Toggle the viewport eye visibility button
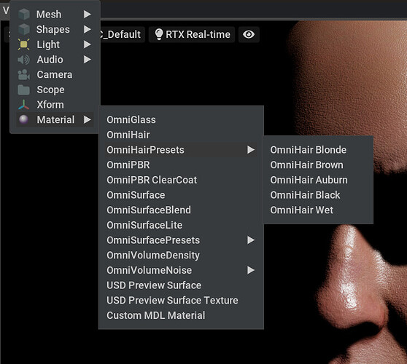 (x=249, y=34)
